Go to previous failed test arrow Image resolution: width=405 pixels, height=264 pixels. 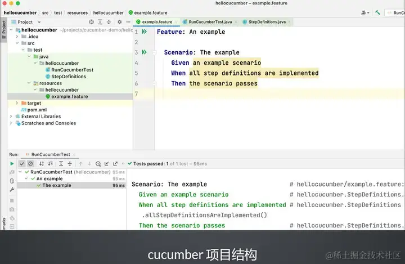(80, 164)
